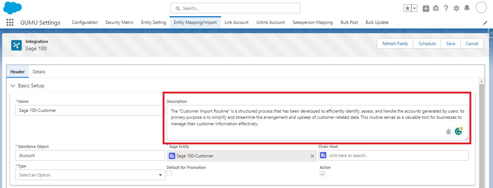Click the Name field Sage 100-Customer

90,110
